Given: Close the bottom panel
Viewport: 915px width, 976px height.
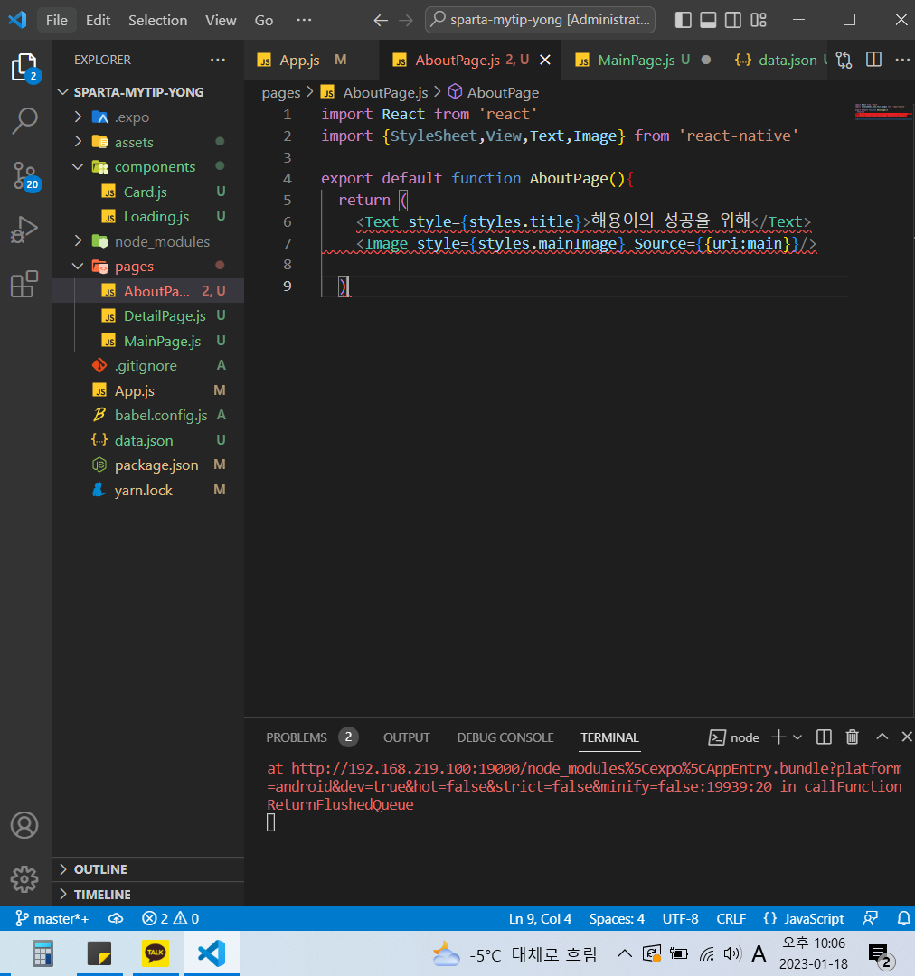Looking at the screenshot, I should pyautogui.click(x=907, y=737).
